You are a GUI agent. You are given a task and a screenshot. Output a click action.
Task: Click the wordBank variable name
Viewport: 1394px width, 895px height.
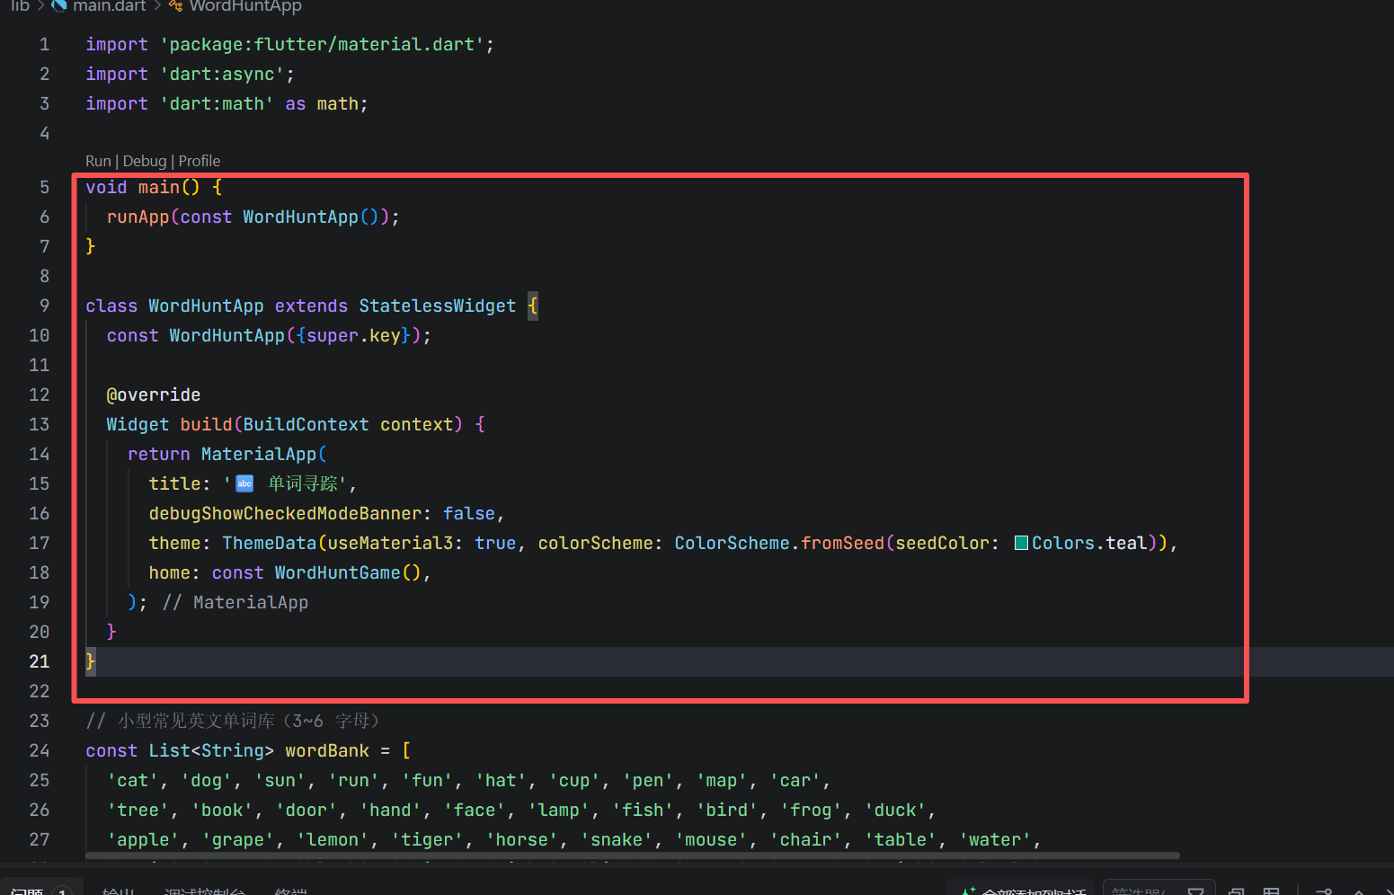click(327, 750)
